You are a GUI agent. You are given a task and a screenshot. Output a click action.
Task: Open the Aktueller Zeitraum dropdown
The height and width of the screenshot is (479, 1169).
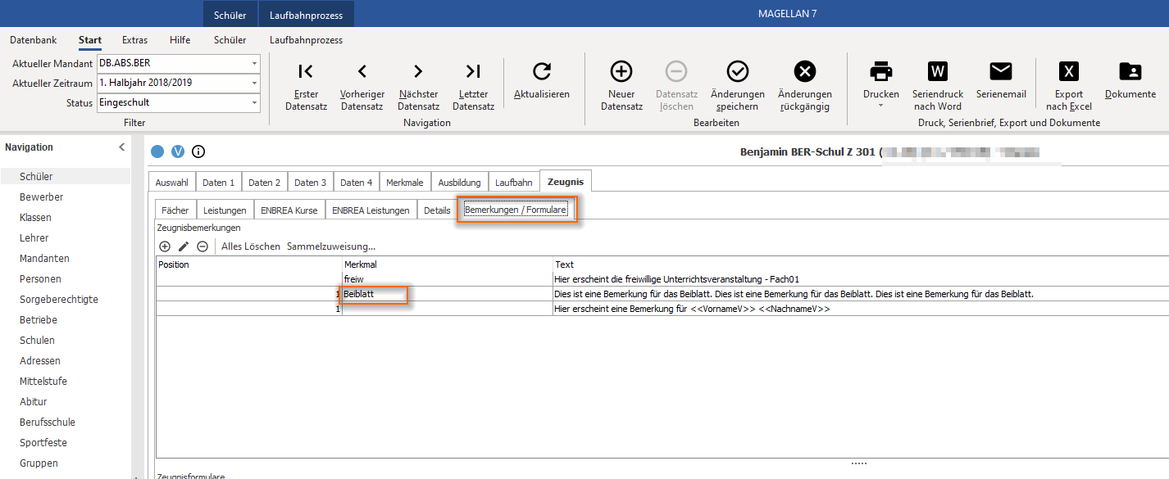(x=254, y=83)
